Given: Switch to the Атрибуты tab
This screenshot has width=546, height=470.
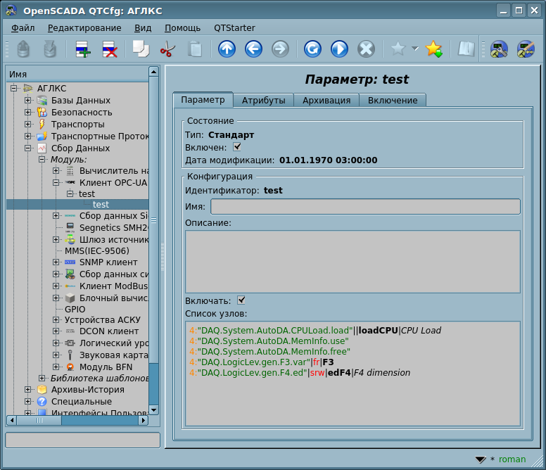Looking at the screenshot, I should click(263, 101).
